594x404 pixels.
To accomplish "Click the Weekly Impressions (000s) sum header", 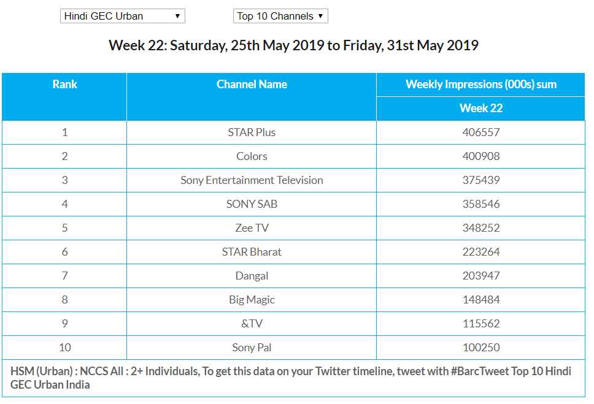I will tap(480, 85).
